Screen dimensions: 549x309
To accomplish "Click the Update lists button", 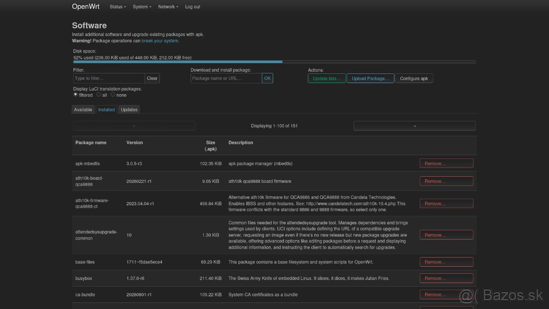I will click(x=327, y=78).
